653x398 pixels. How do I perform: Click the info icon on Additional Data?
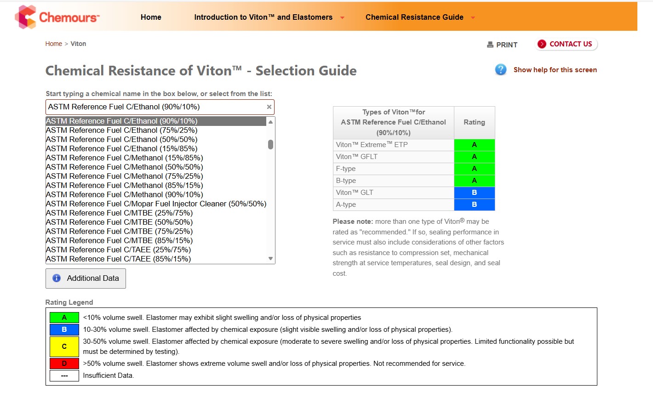tap(57, 279)
